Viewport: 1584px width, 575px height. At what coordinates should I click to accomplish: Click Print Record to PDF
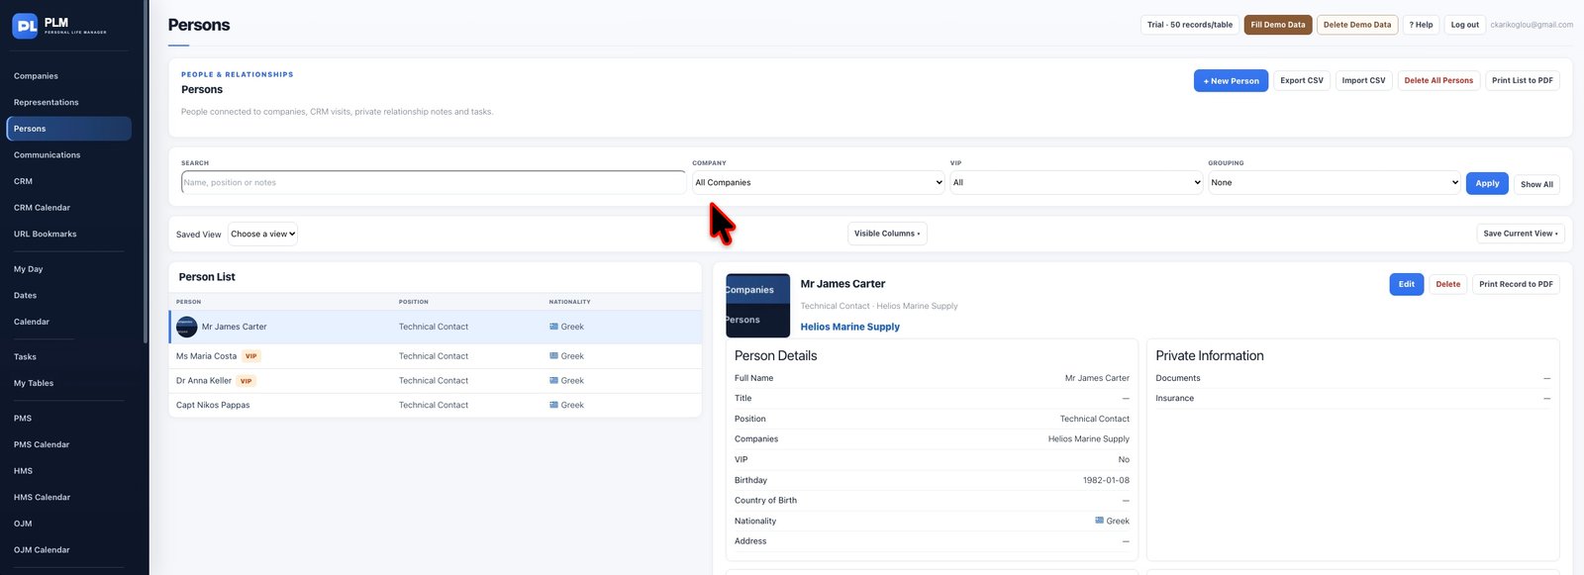tap(1516, 284)
